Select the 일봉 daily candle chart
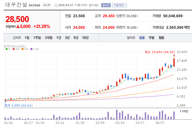Screen dimensions: 192x126 pos(142,38)
